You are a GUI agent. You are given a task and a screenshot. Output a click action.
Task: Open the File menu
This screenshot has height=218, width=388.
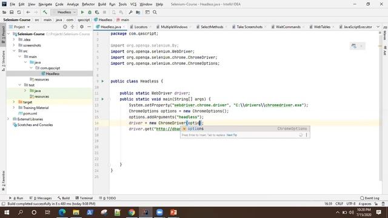click(12, 4)
